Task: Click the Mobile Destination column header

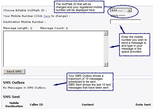Action: tap(14, 104)
